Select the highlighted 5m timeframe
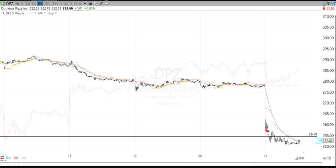Viewport: 336px width, 168px height. tap(40, 4)
